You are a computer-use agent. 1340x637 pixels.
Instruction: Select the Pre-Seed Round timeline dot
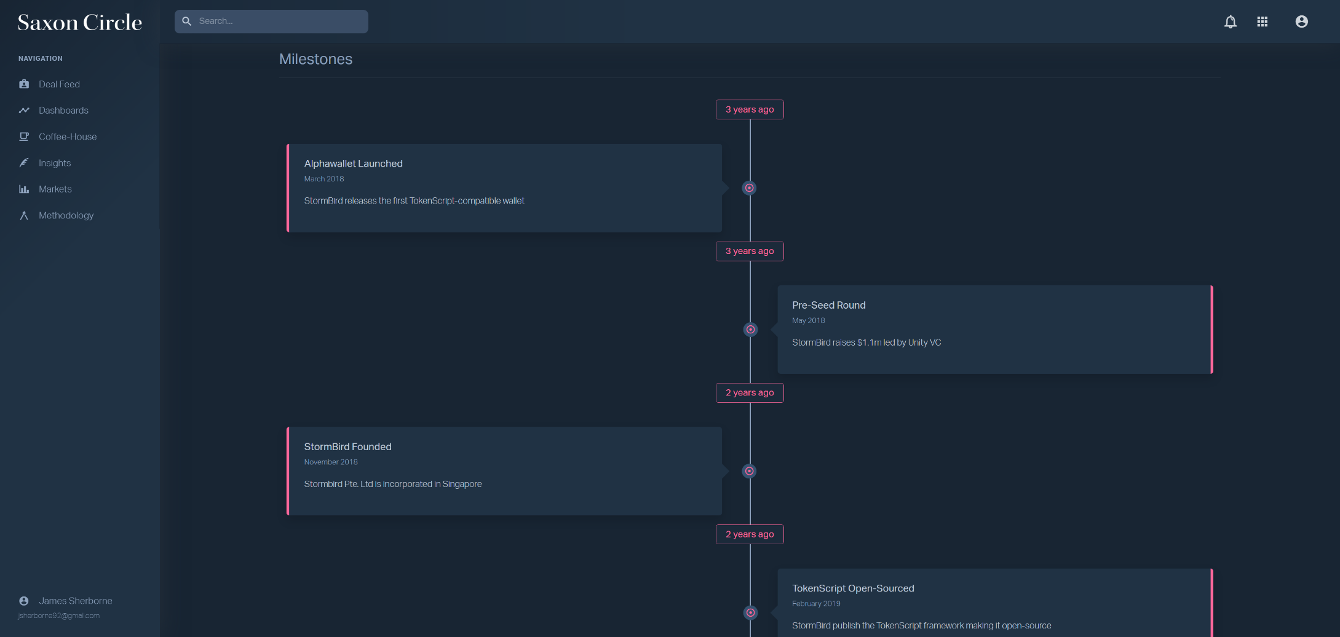[750, 330]
